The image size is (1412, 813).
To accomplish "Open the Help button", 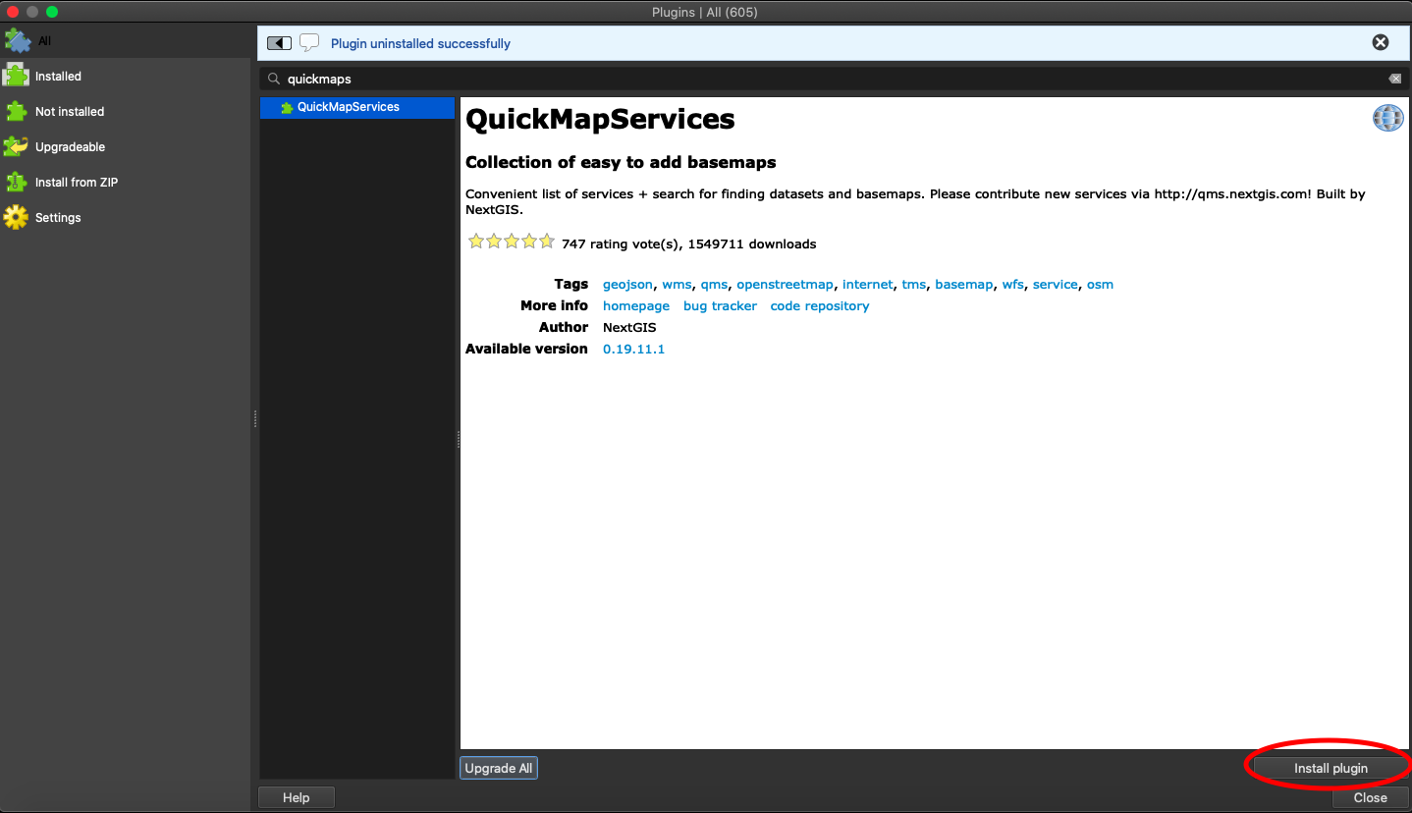I will [297, 797].
